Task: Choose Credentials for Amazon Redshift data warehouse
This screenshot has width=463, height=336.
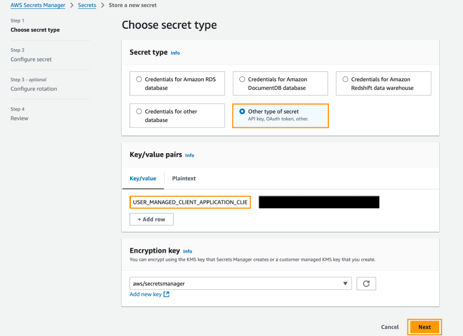Action: (345, 79)
